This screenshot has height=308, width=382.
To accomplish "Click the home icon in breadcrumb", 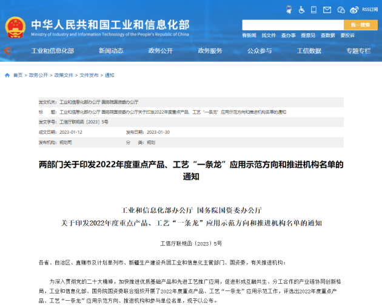I will pyautogui.click(x=7, y=76).
